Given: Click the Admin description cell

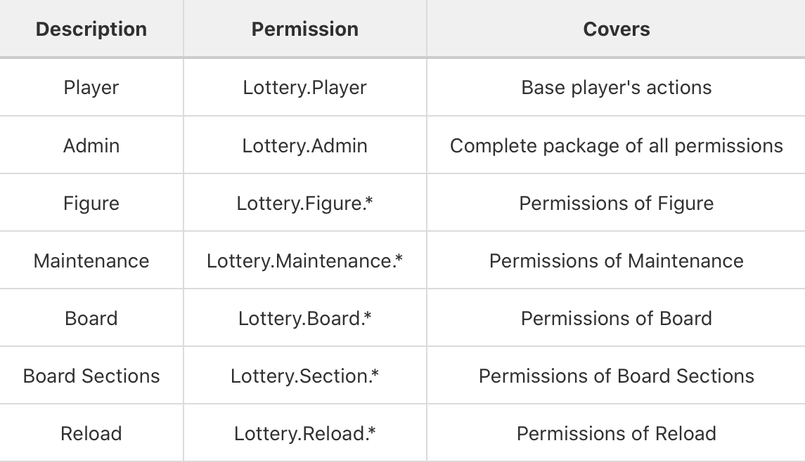Looking at the screenshot, I should (91, 145).
